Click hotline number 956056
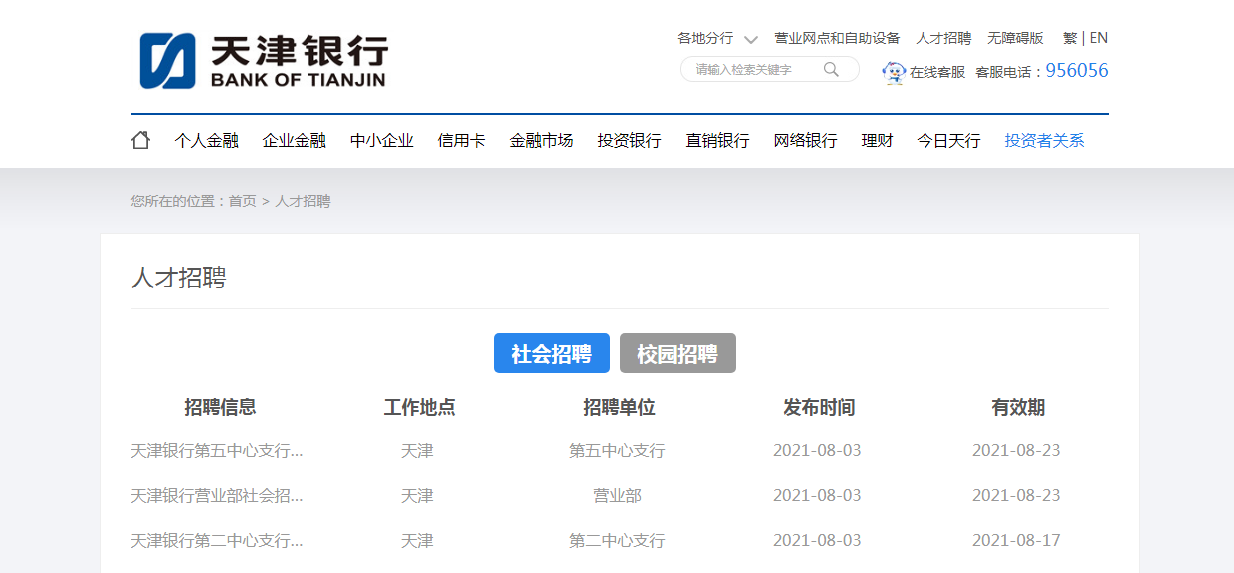Screen dimensions: 1234x573 tap(1076, 71)
